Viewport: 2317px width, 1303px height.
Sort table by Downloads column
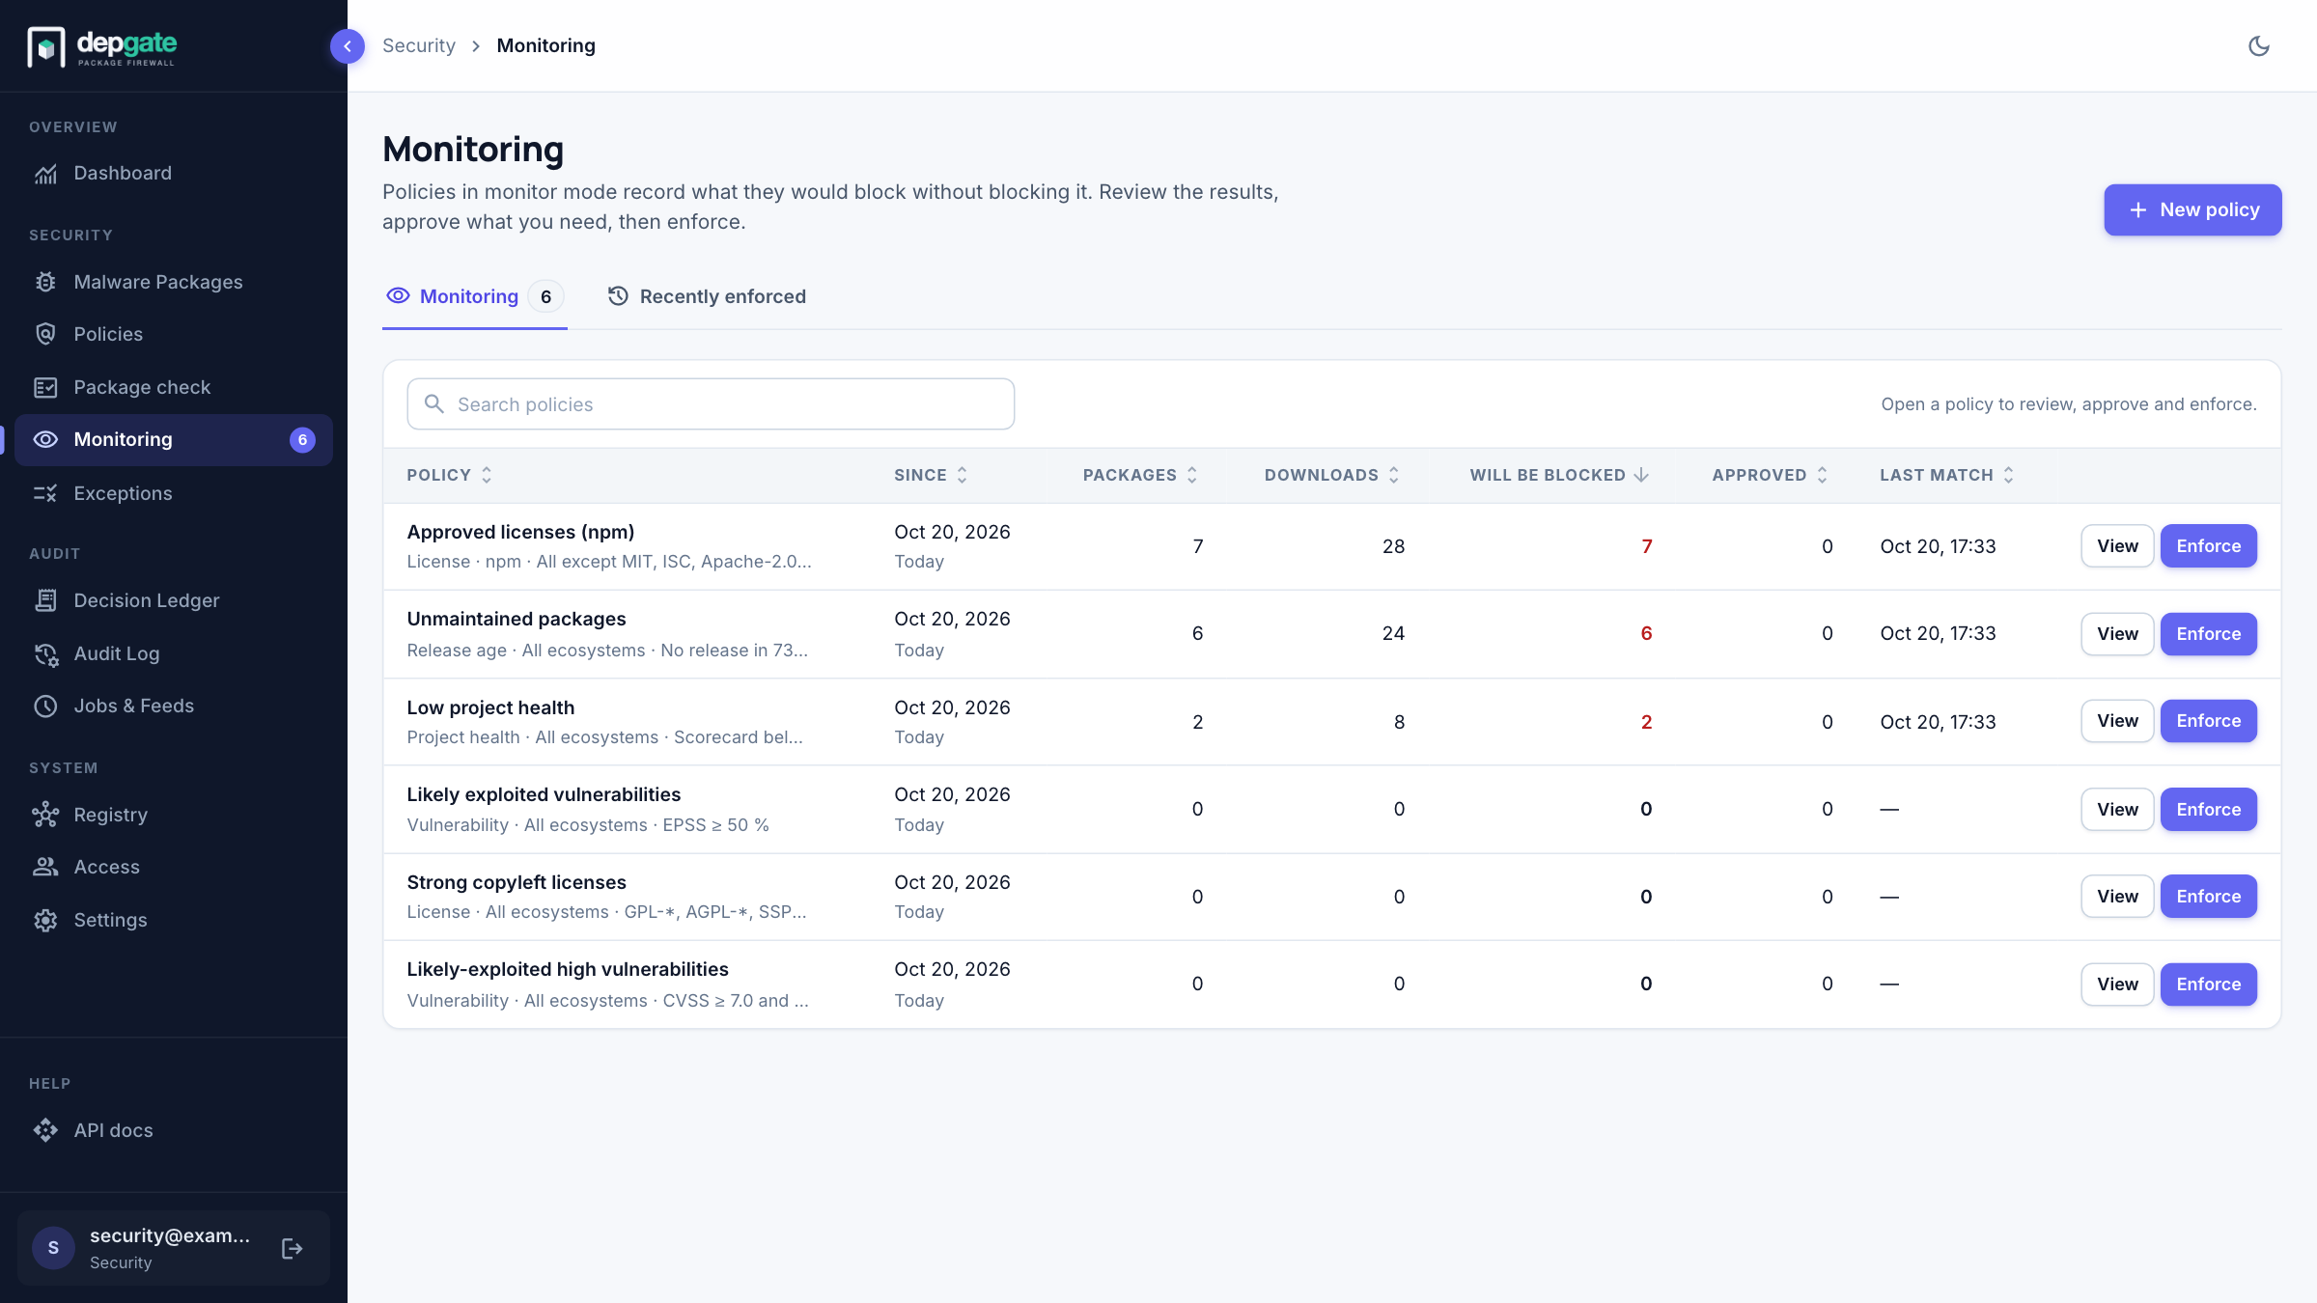[x=1332, y=475]
